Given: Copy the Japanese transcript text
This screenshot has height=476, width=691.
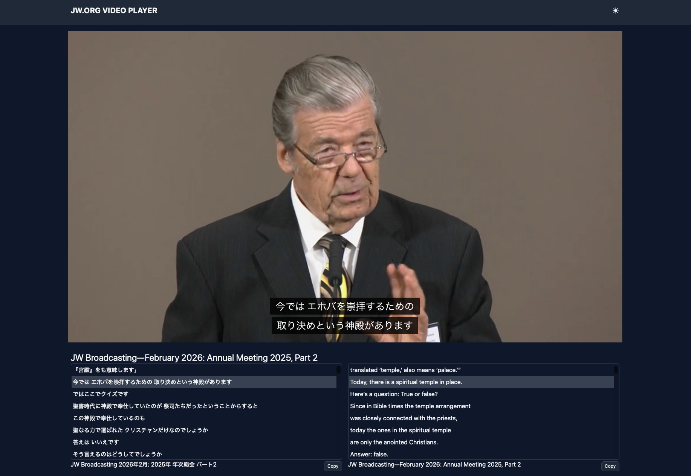Looking at the screenshot, I should coord(333,466).
